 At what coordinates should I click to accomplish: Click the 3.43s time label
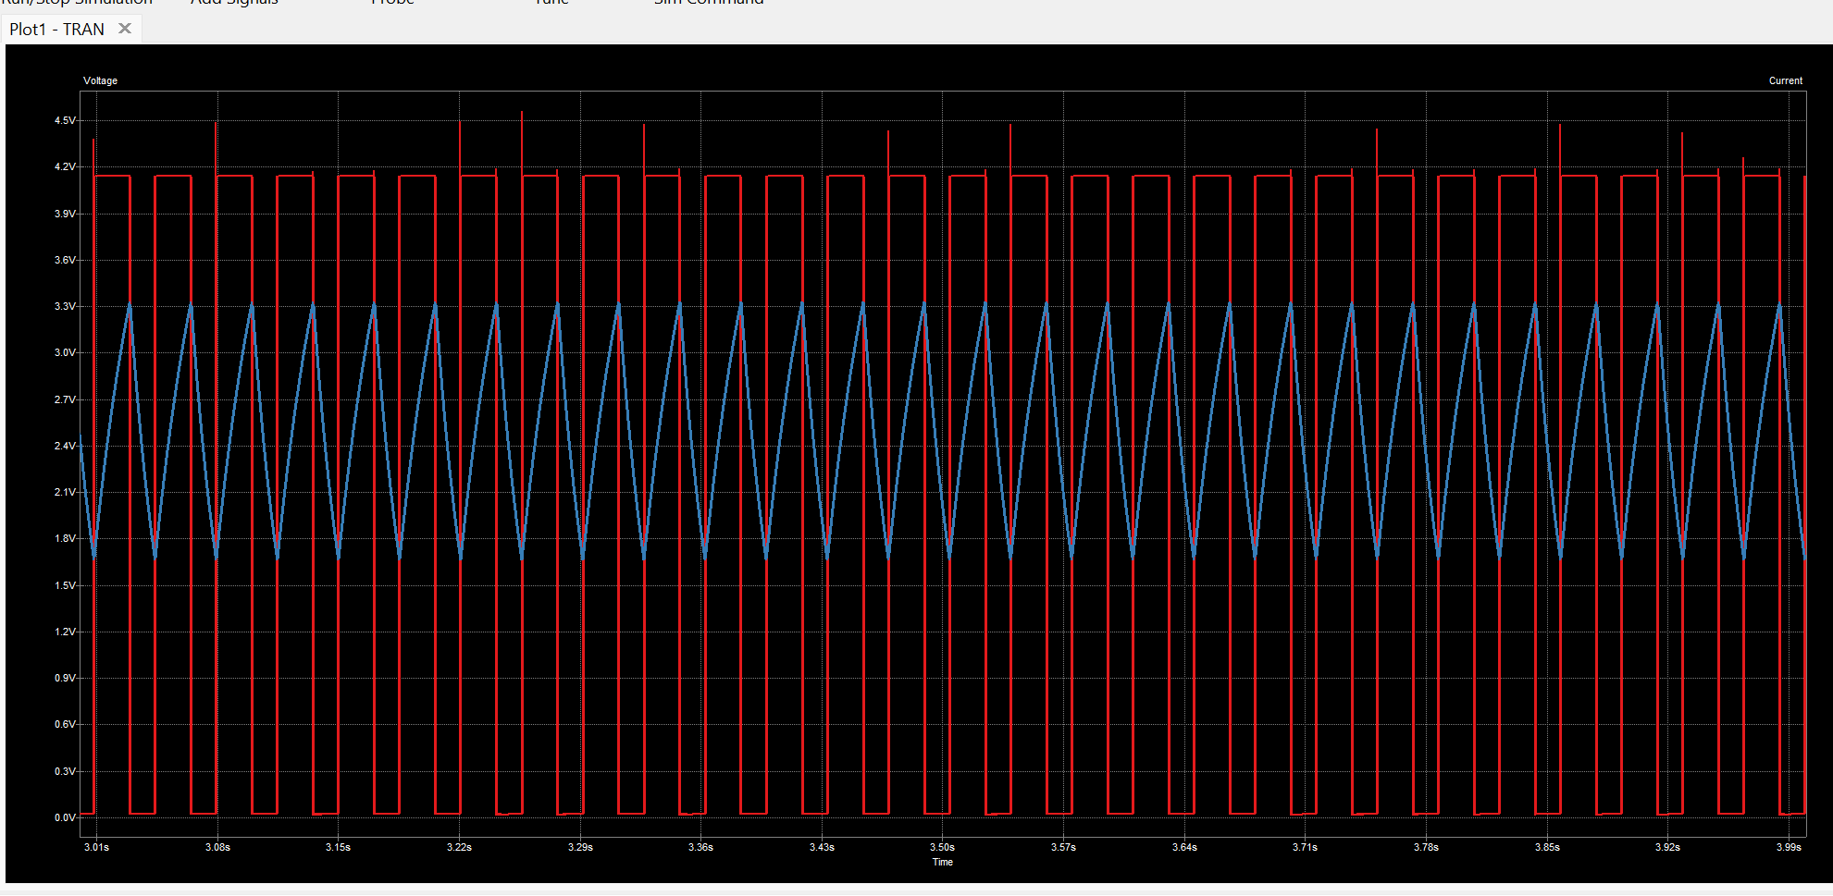(x=822, y=847)
